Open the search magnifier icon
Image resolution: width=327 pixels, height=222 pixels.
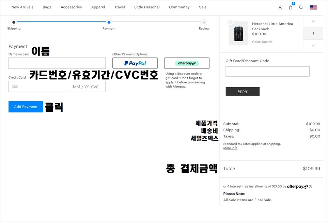click(301, 7)
